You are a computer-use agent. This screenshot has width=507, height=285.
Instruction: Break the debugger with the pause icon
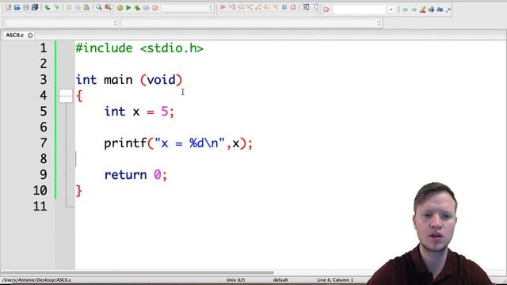(x=284, y=7)
